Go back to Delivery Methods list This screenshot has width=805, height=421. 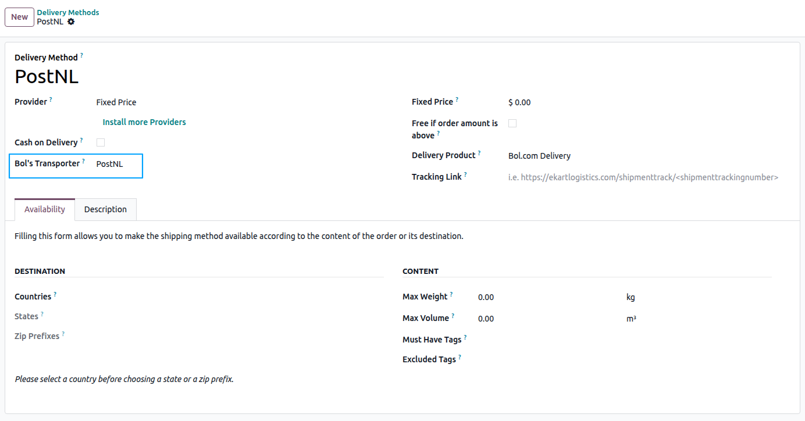coord(68,12)
